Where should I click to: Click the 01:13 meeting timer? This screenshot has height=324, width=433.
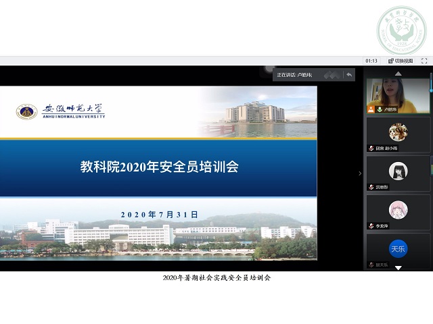(x=371, y=61)
